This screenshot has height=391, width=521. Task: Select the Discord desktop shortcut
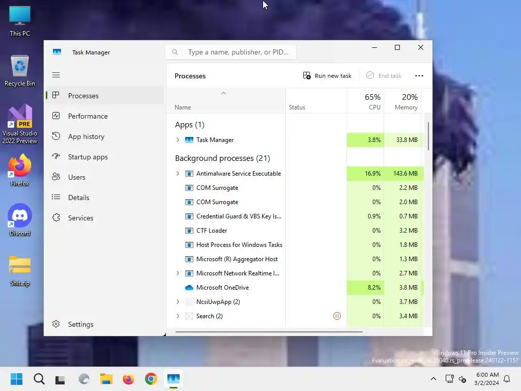coord(20,220)
